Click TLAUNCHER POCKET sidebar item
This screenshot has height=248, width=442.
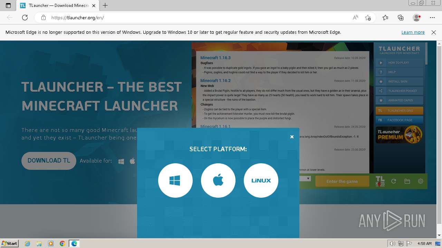pos(399,91)
